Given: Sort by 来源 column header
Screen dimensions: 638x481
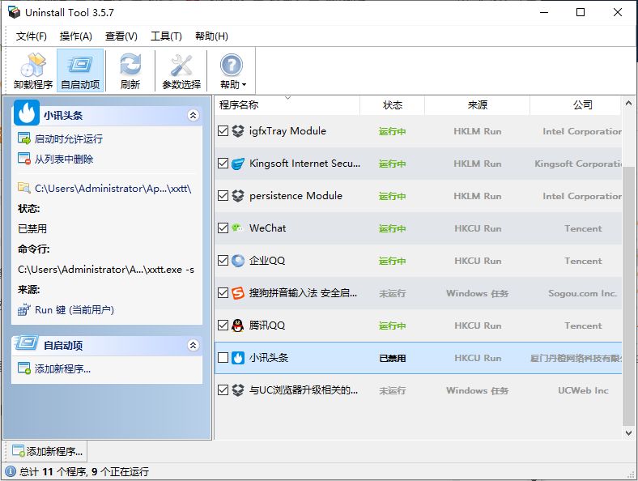Looking at the screenshot, I should point(477,105).
